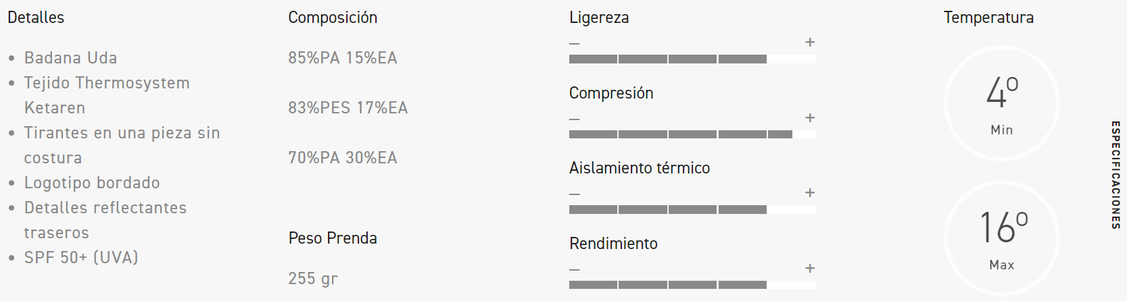Click the plus sign above Aislamiento térmico bar
Image resolution: width=1127 pixels, height=301 pixels.
coord(809,193)
